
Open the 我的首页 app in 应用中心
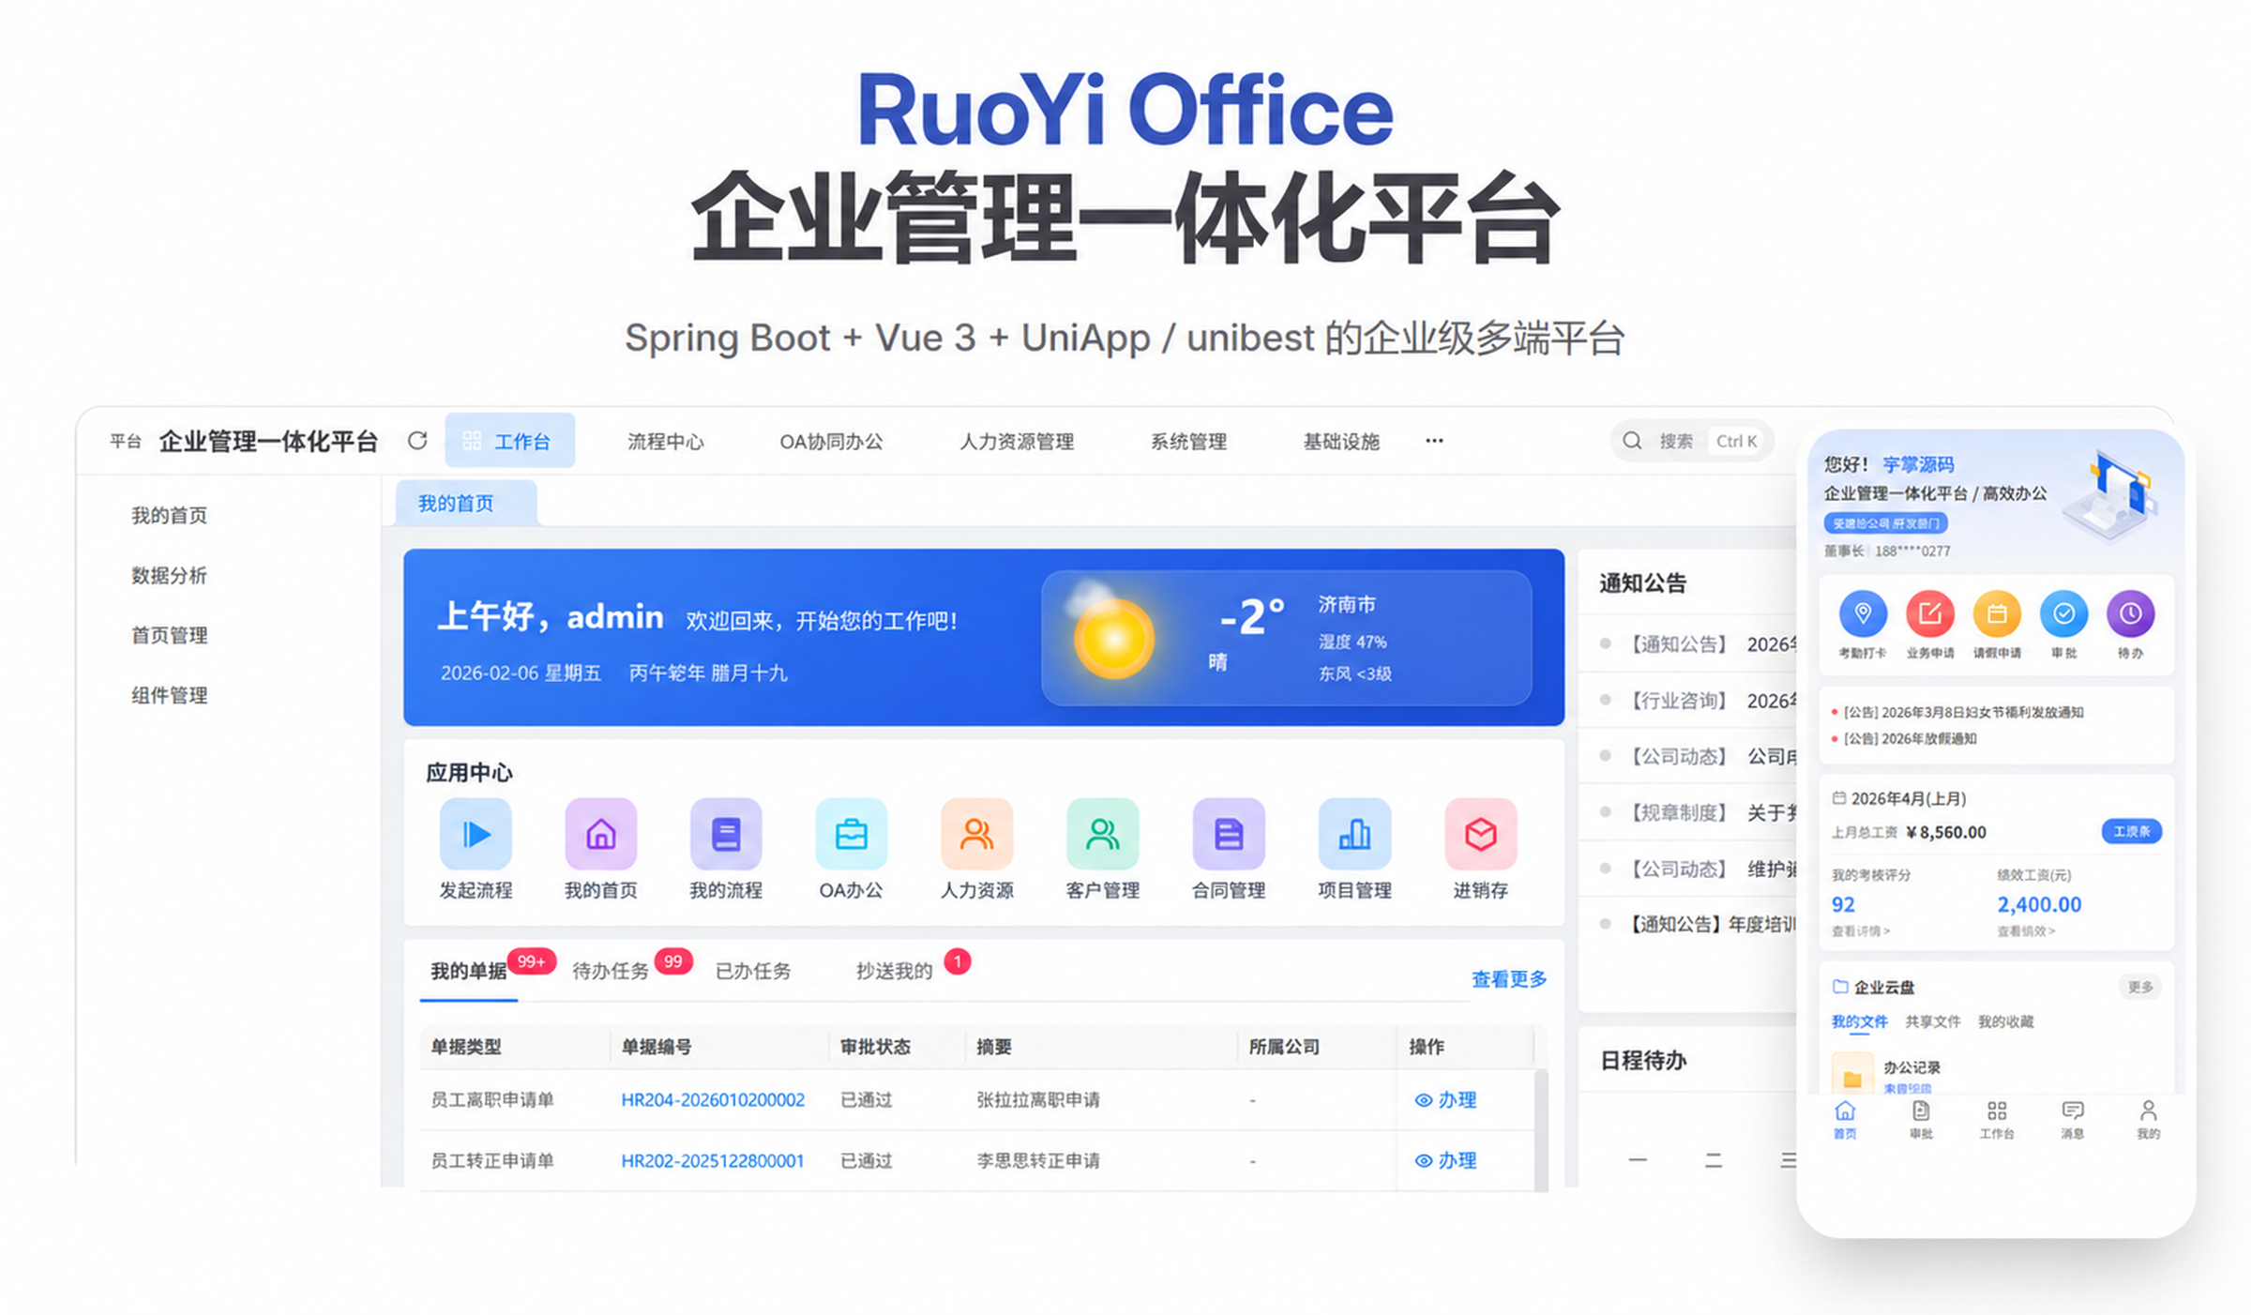coord(600,834)
